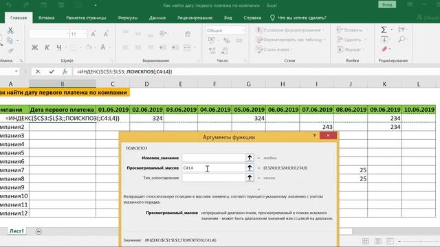The width and height of the screenshot is (440, 247).
Task: Open Форматировать как таблицу menu
Action: 290,40
